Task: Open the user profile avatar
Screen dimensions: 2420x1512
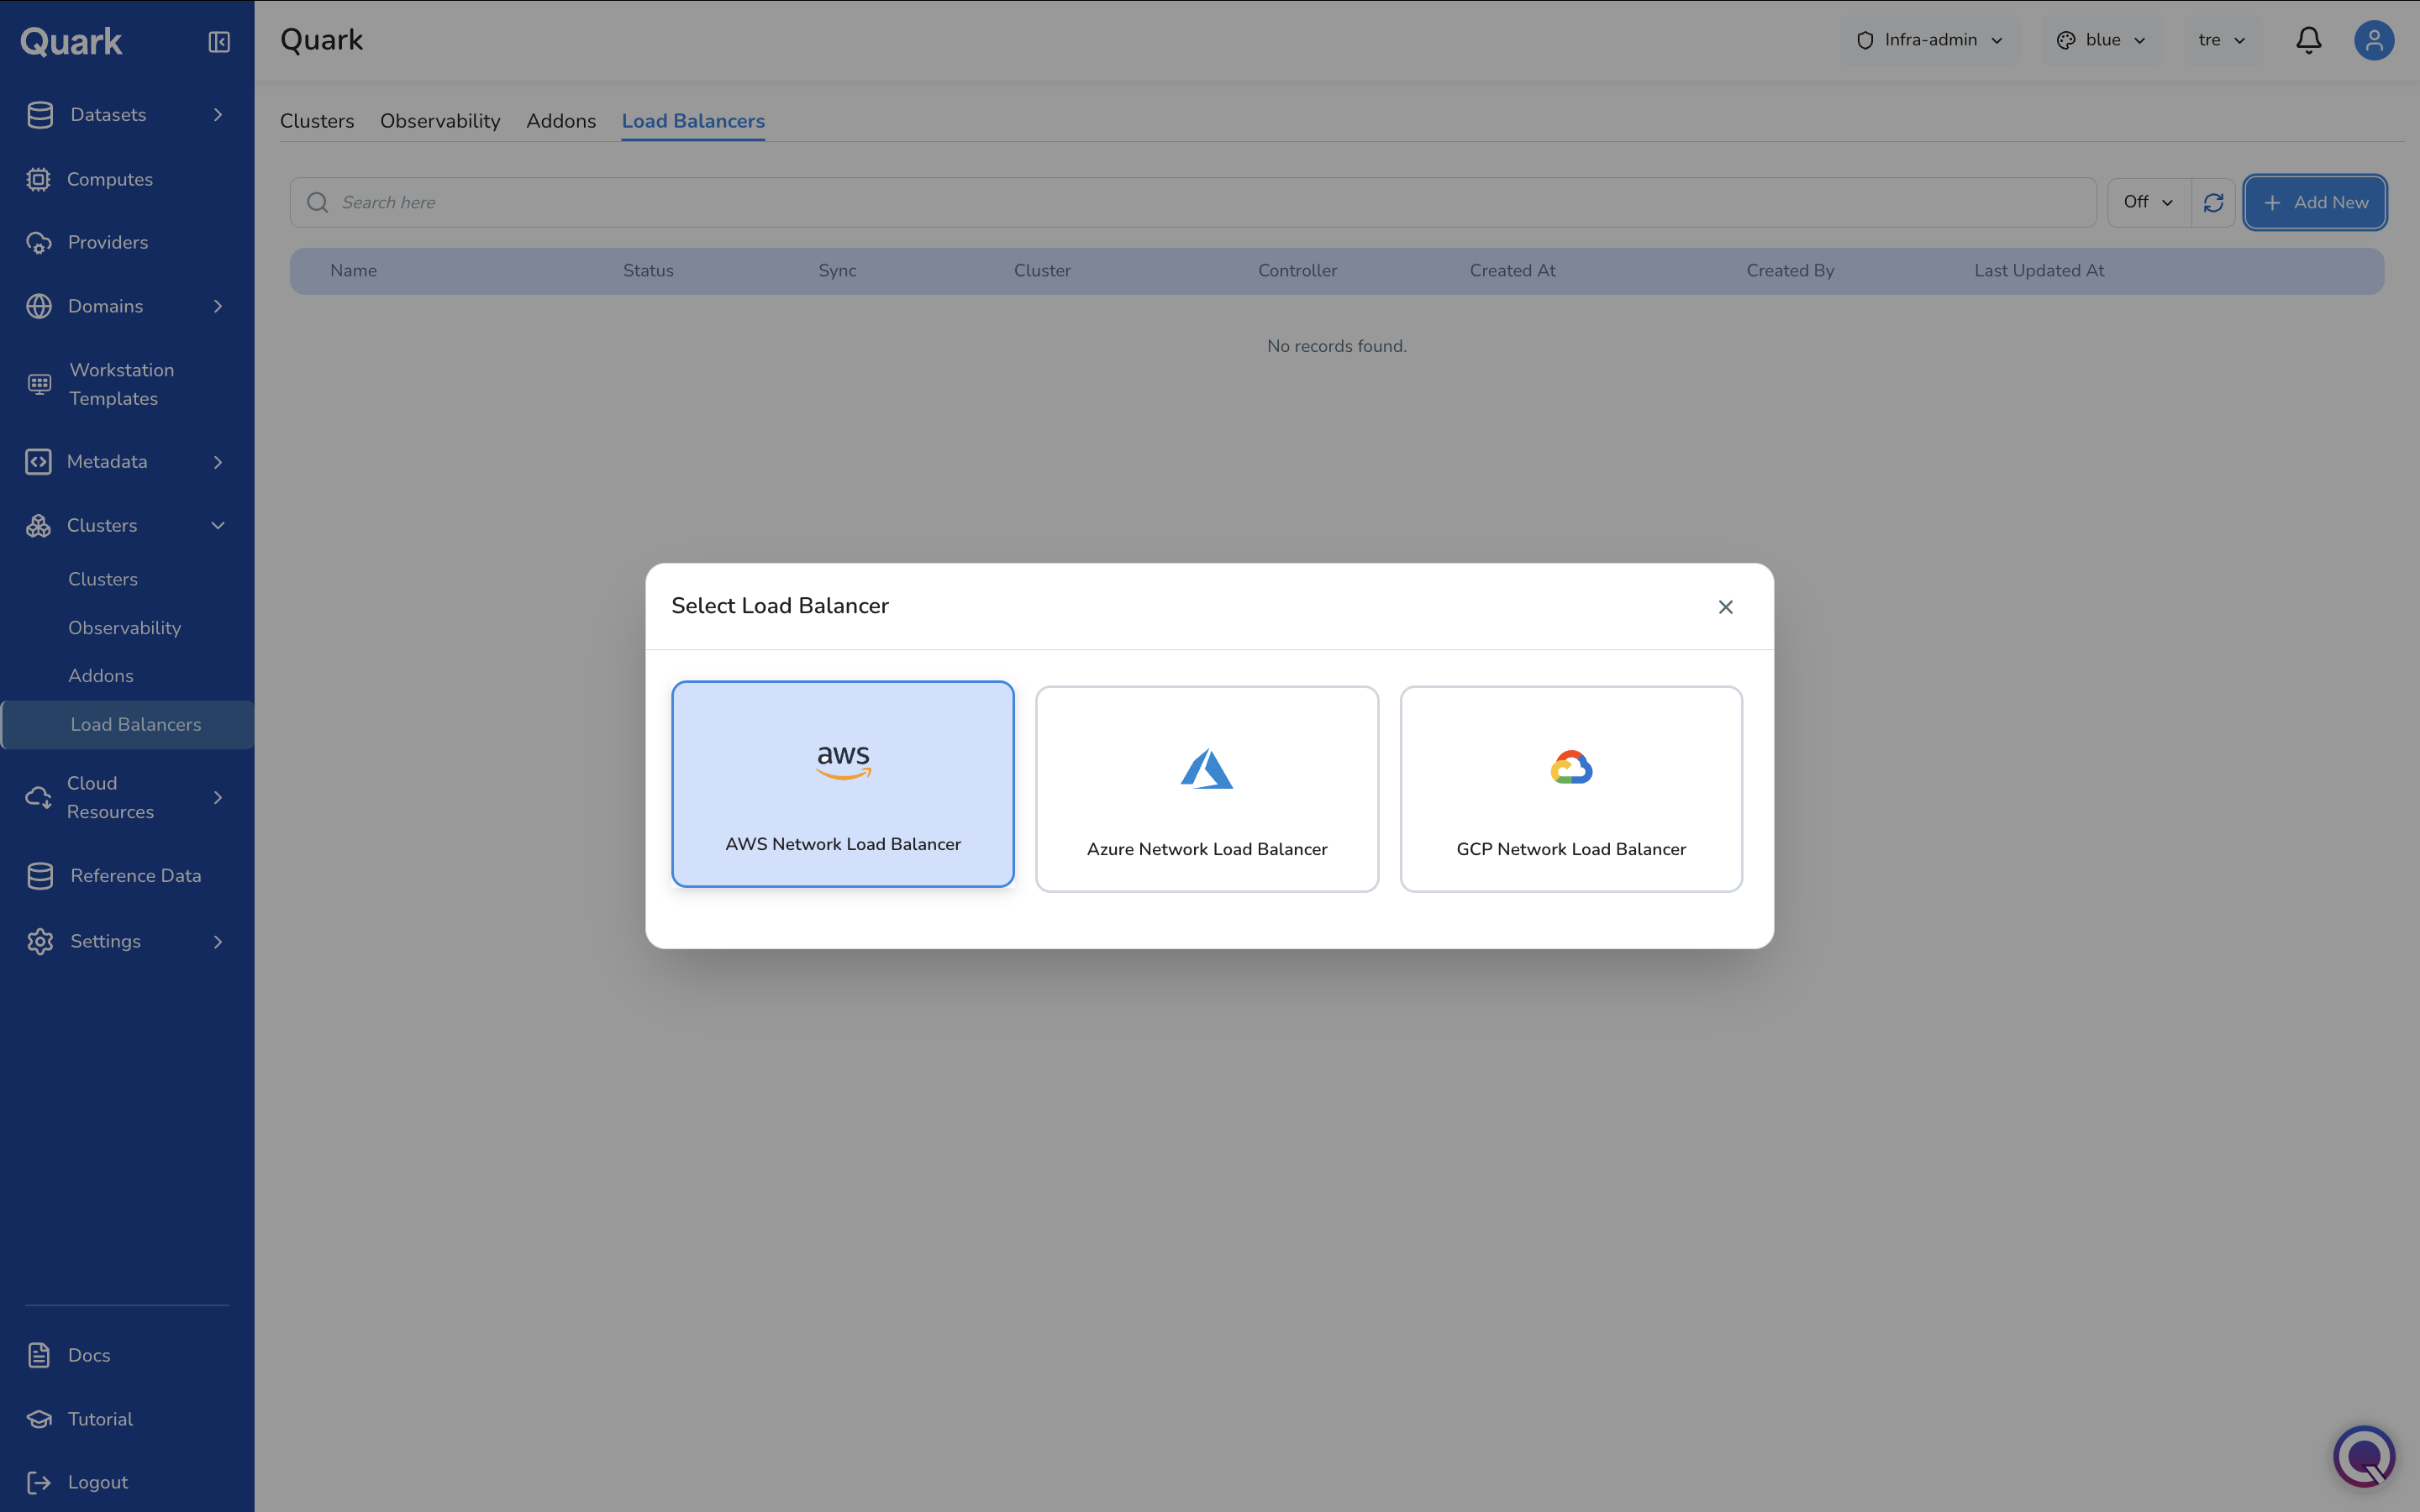Action: pos(2374,40)
